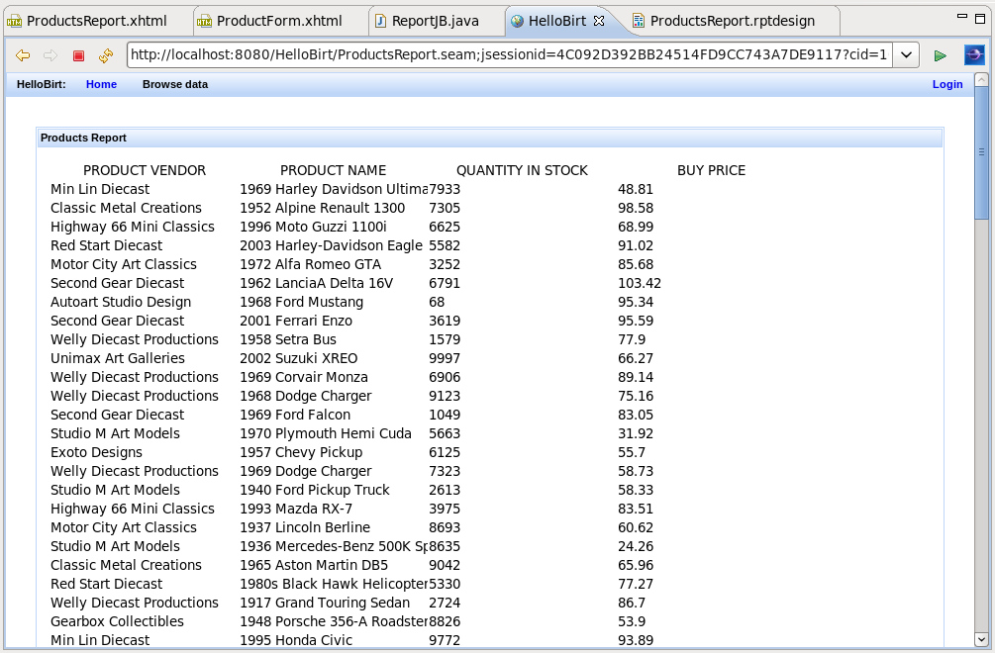The height and width of the screenshot is (653, 995).
Task: Click the Unimax Art Galleries vendor
Action: coord(118,359)
